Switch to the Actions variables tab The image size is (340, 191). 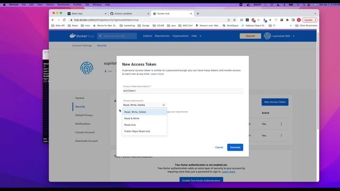click(x=130, y=14)
